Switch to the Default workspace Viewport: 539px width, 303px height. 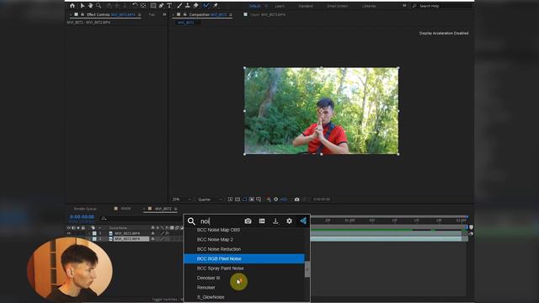[254, 6]
